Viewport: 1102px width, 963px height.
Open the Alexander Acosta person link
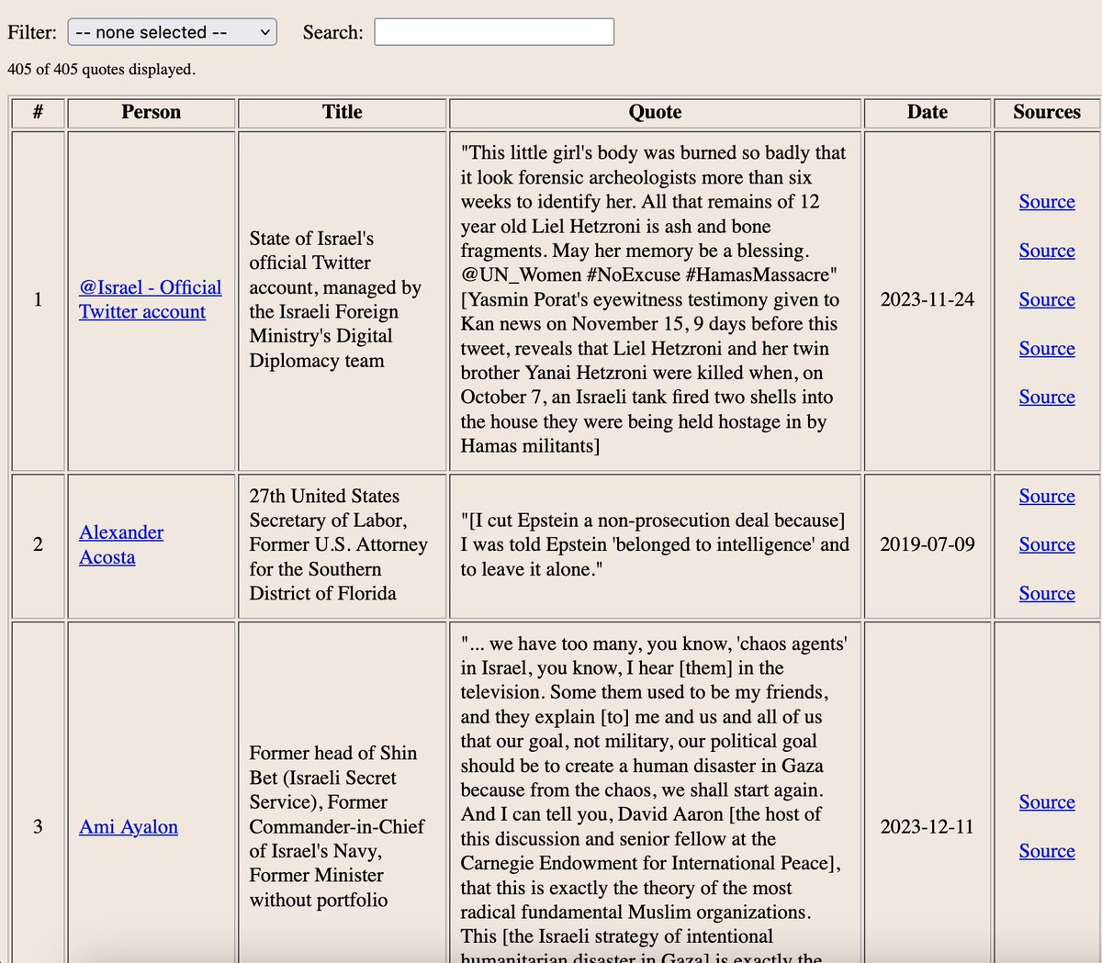[121, 544]
